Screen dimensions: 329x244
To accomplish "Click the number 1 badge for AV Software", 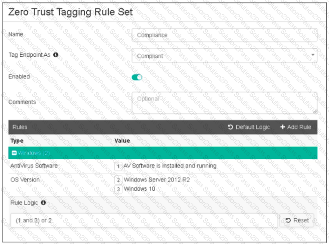I will tap(118, 166).
